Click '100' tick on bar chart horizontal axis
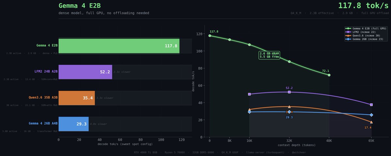Viewport: 391px width, 156px height. click(161, 140)
